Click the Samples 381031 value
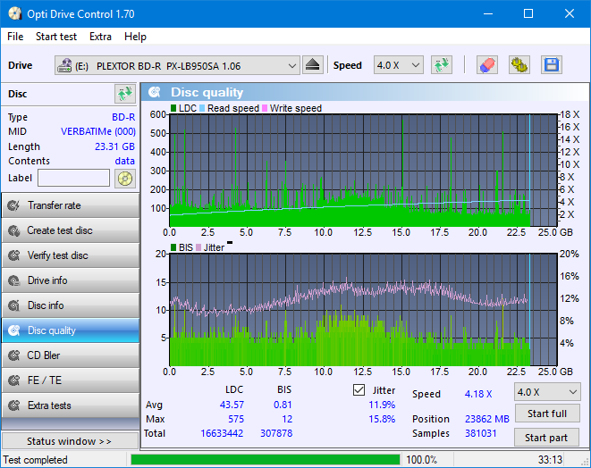591x468 pixels. pyautogui.click(x=480, y=433)
